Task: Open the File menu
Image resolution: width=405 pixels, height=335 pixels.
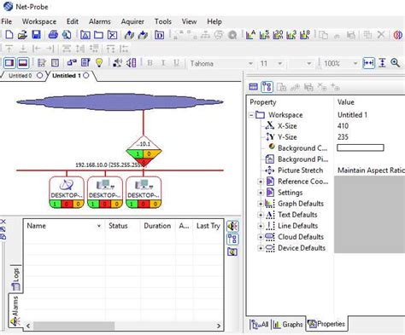Action: click(6, 21)
